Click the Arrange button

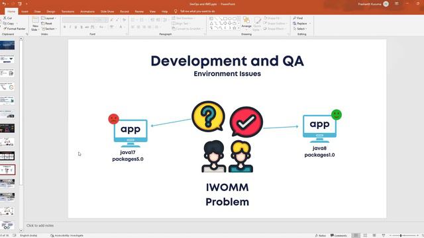[246, 22]
